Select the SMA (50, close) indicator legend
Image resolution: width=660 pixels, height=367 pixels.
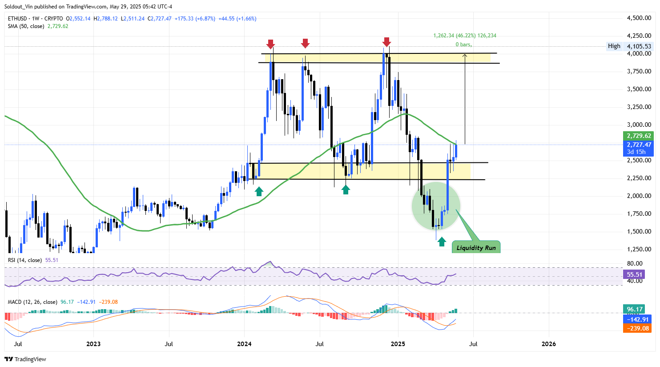26,26
